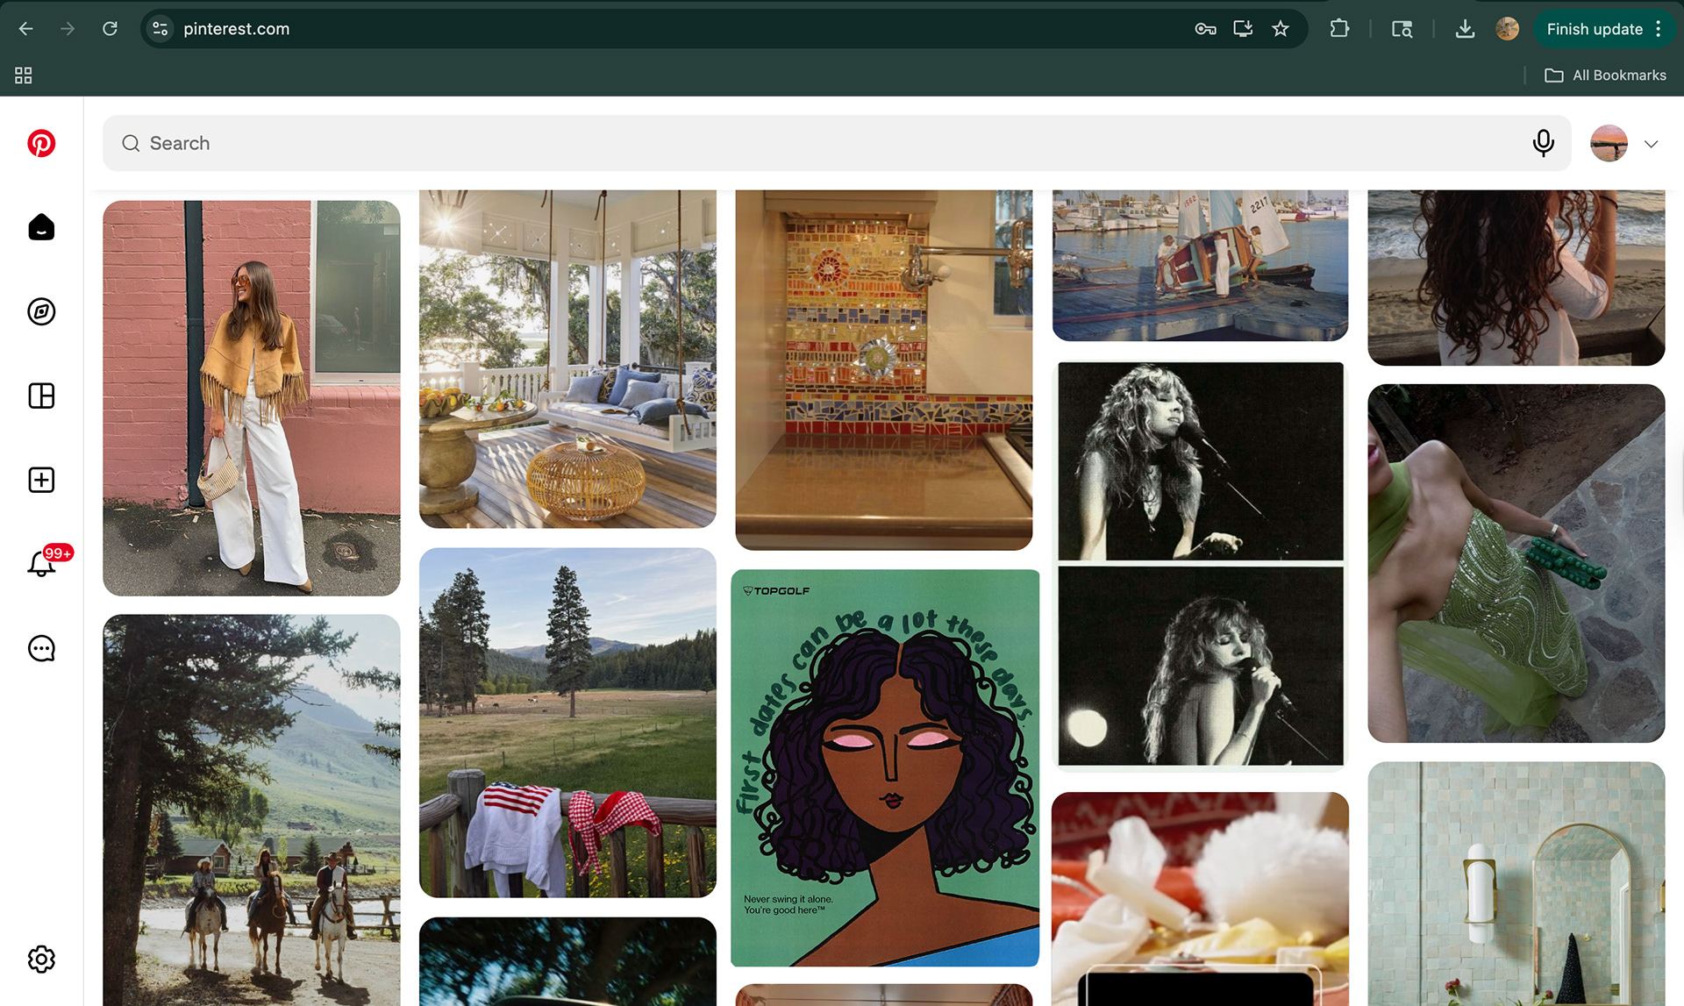This screenshot has width=1684, height=1006.
Task: Click the Pinterest profile avatar
Action: click(x=1609, y=143)
